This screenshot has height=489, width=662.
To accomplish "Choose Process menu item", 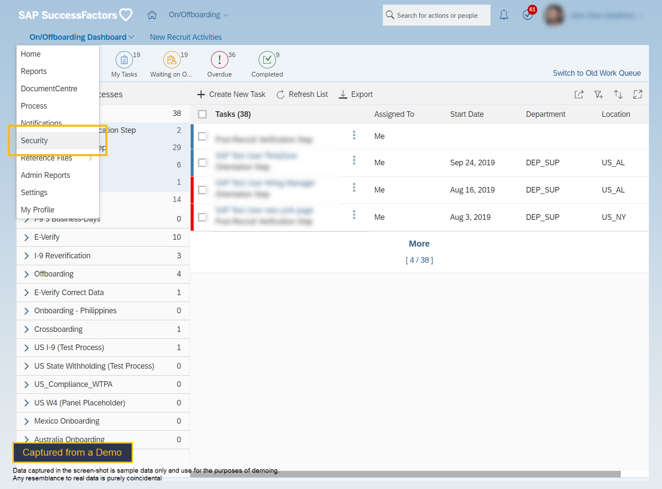I will tap(58, 106).
